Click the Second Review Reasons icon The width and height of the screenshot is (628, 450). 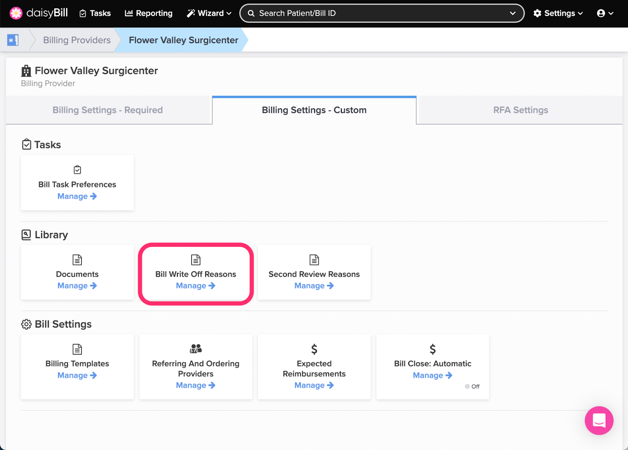(x=314, y=260)
